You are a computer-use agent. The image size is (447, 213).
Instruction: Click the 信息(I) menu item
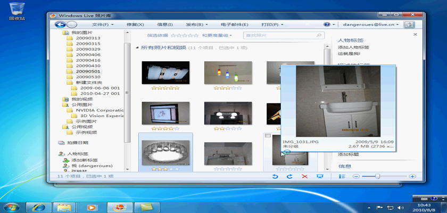[164, 24]
